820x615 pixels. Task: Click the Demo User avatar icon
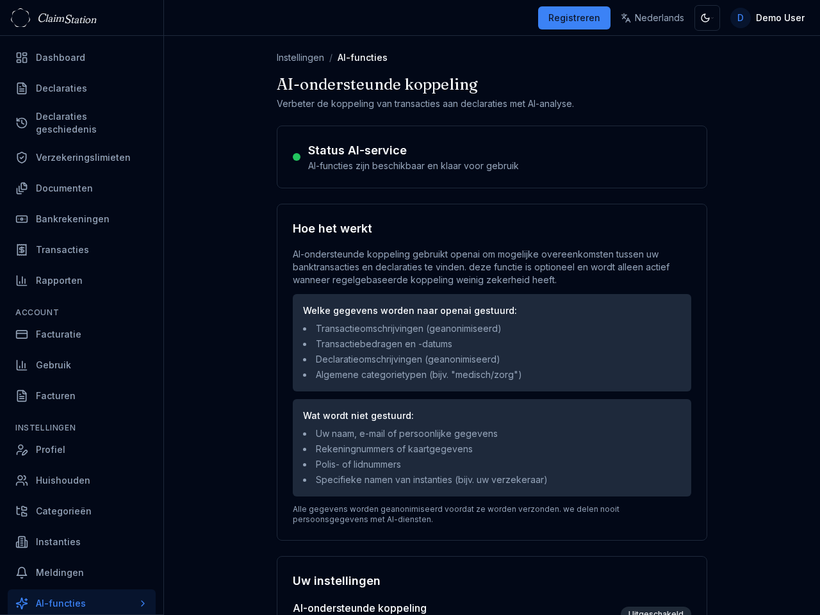pyautogui.click(x=740, y=18)
